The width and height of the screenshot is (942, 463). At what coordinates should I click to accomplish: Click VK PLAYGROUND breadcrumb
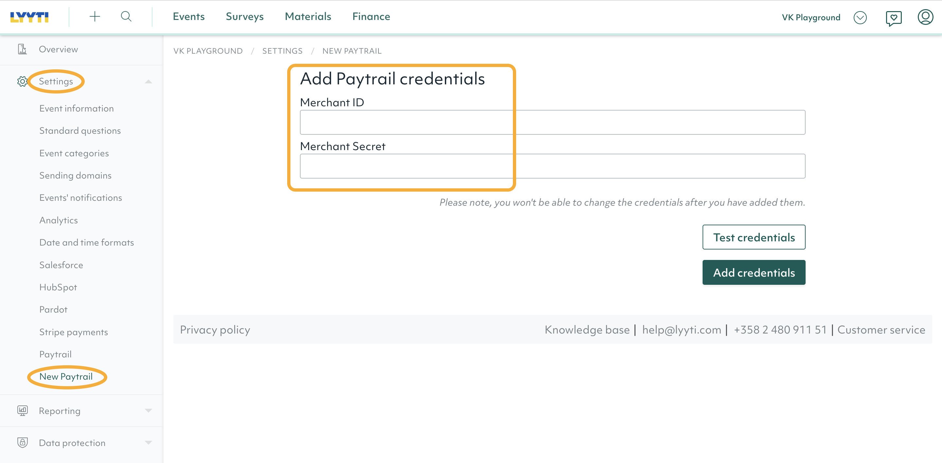pos(208,51)
